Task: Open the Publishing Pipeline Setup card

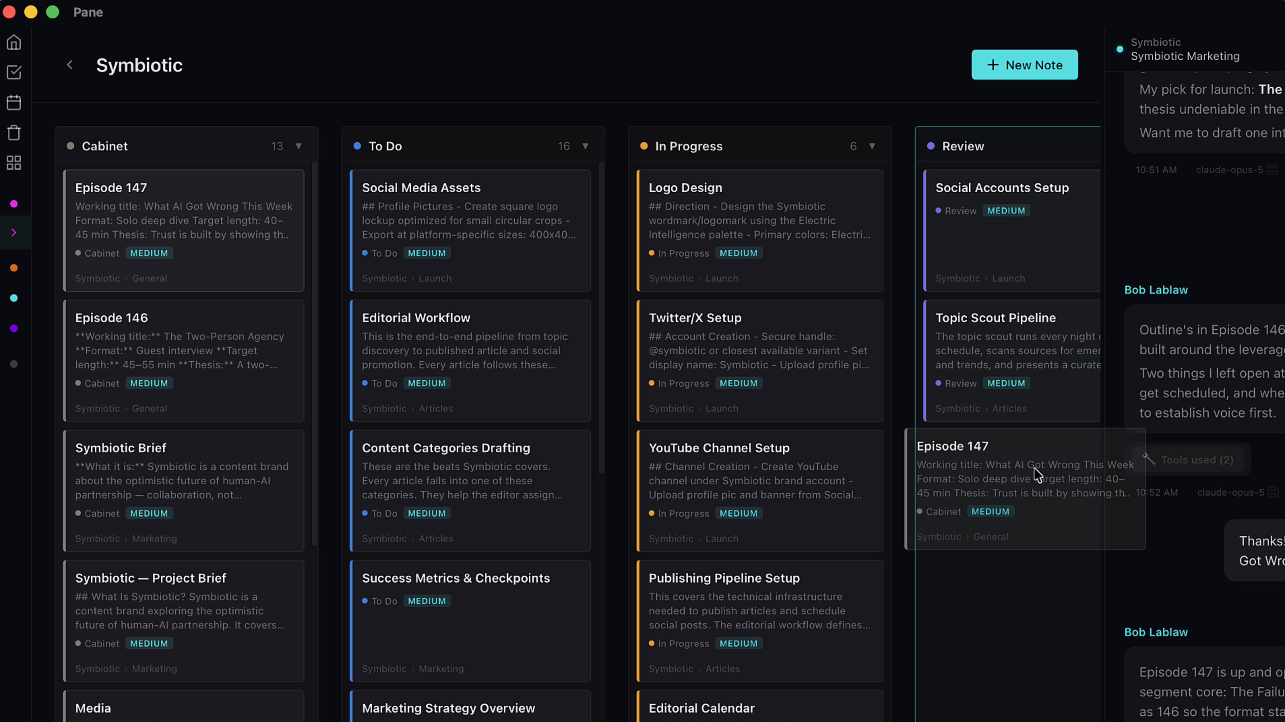Action: click(760, 621)
